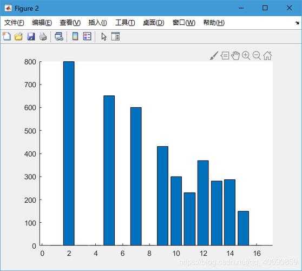Click the Link Plot toolbar icon
Viewport: 302px width, 271px height.
coord(59,36)
